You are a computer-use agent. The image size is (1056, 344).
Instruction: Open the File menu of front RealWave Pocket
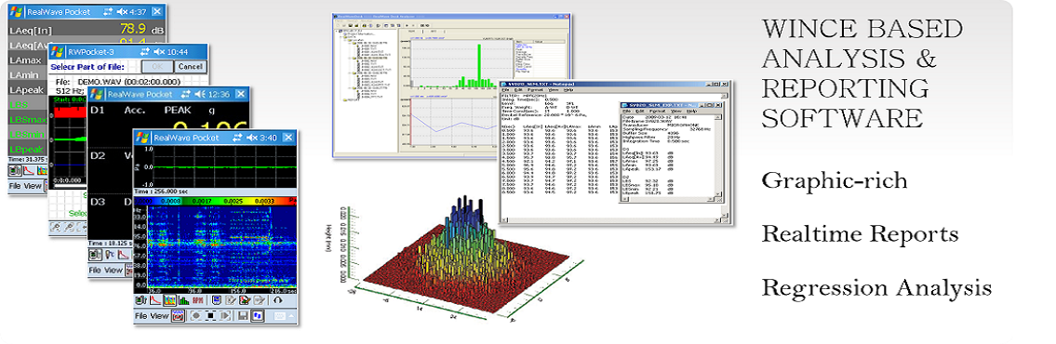(141, 316)
